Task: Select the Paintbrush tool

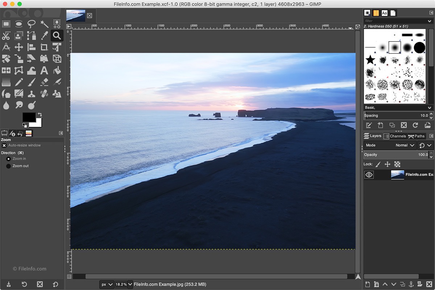Action: point(32,82)
